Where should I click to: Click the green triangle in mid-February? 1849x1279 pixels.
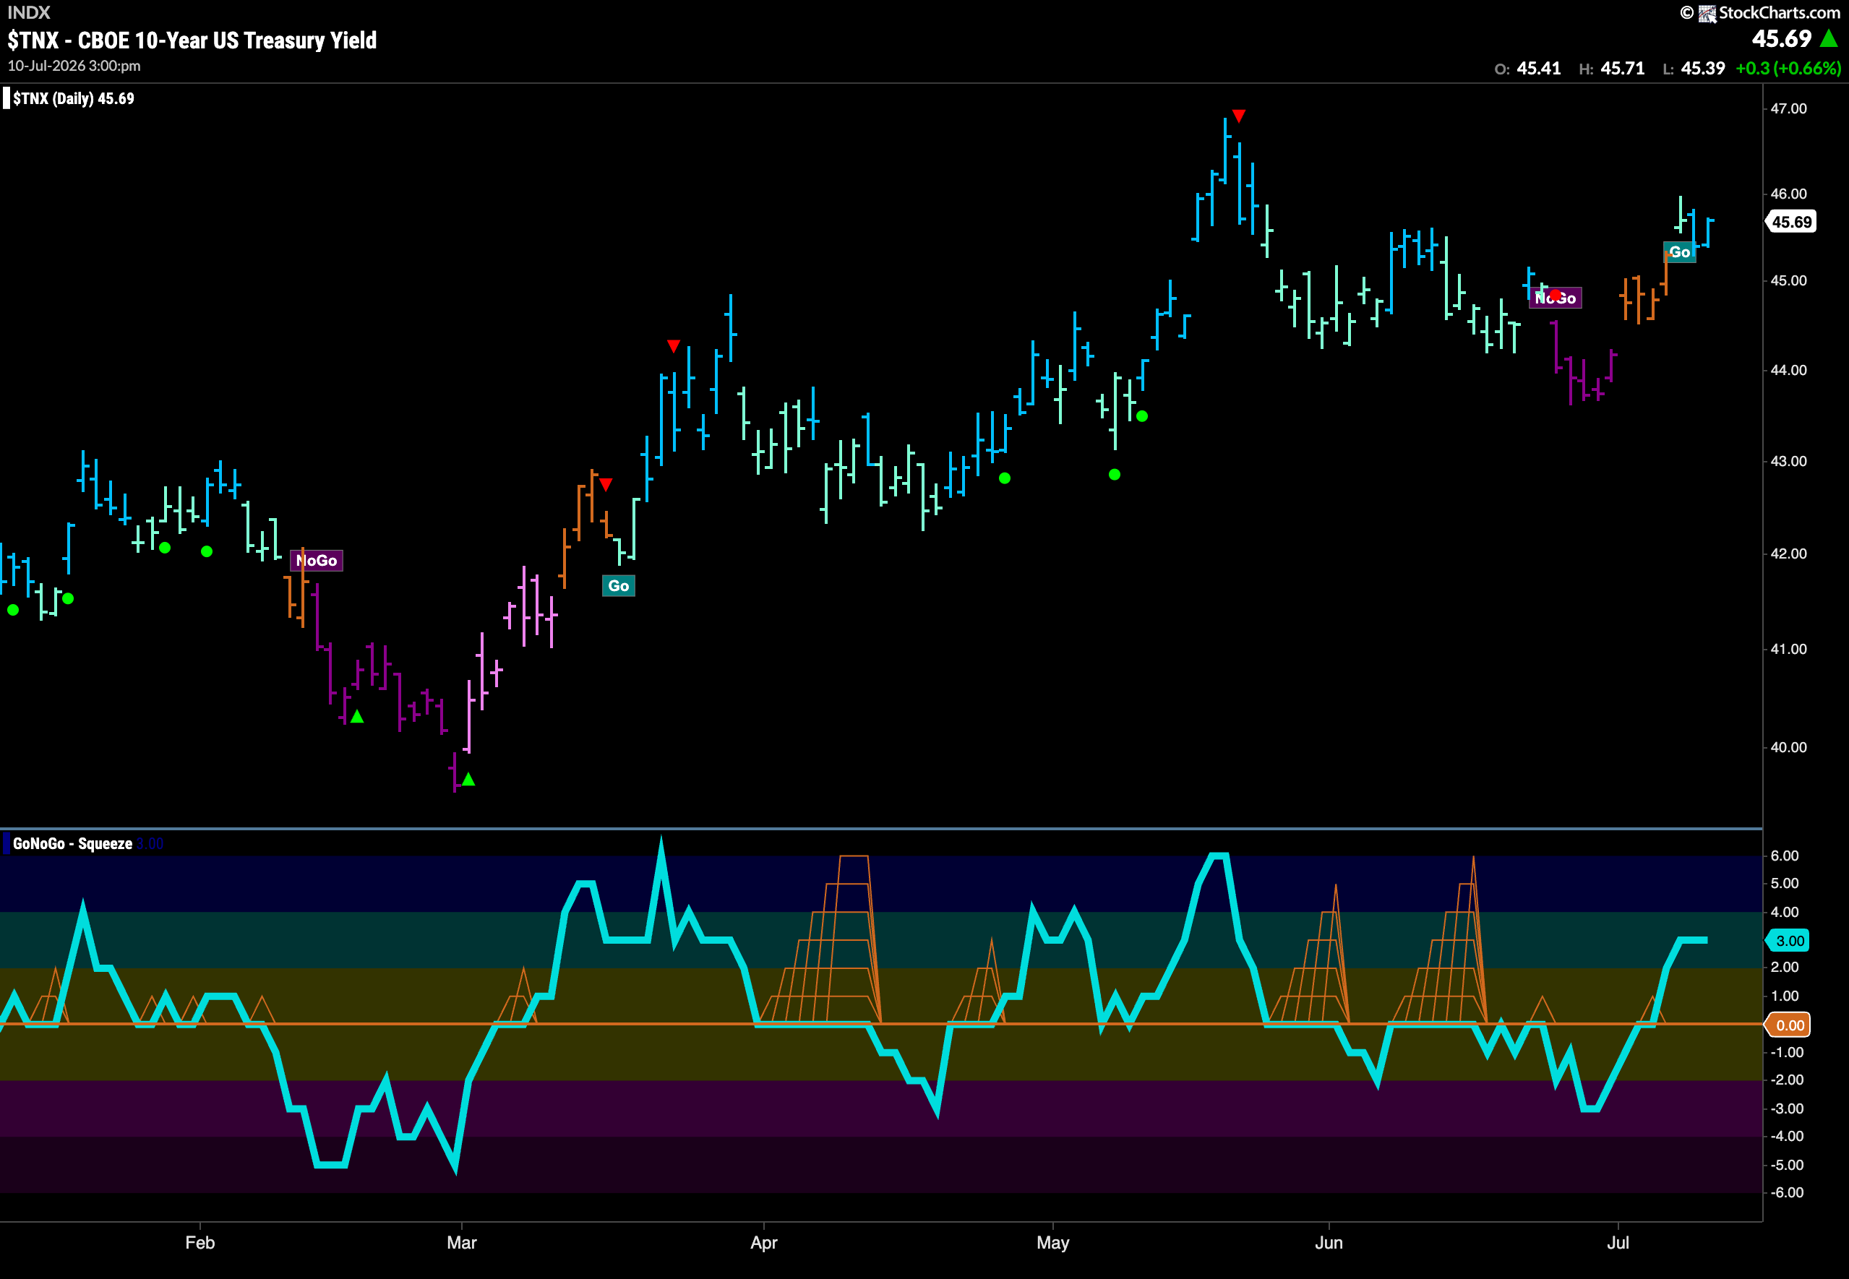pyautogui.click(x=358, y=716)
